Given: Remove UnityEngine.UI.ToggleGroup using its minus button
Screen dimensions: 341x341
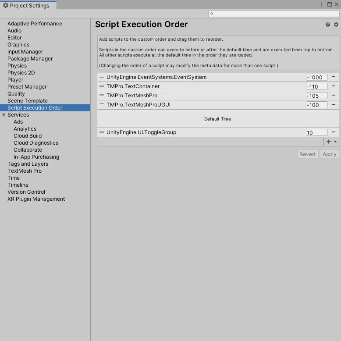Looking at the screenshot, I should (x=334, y=132).
